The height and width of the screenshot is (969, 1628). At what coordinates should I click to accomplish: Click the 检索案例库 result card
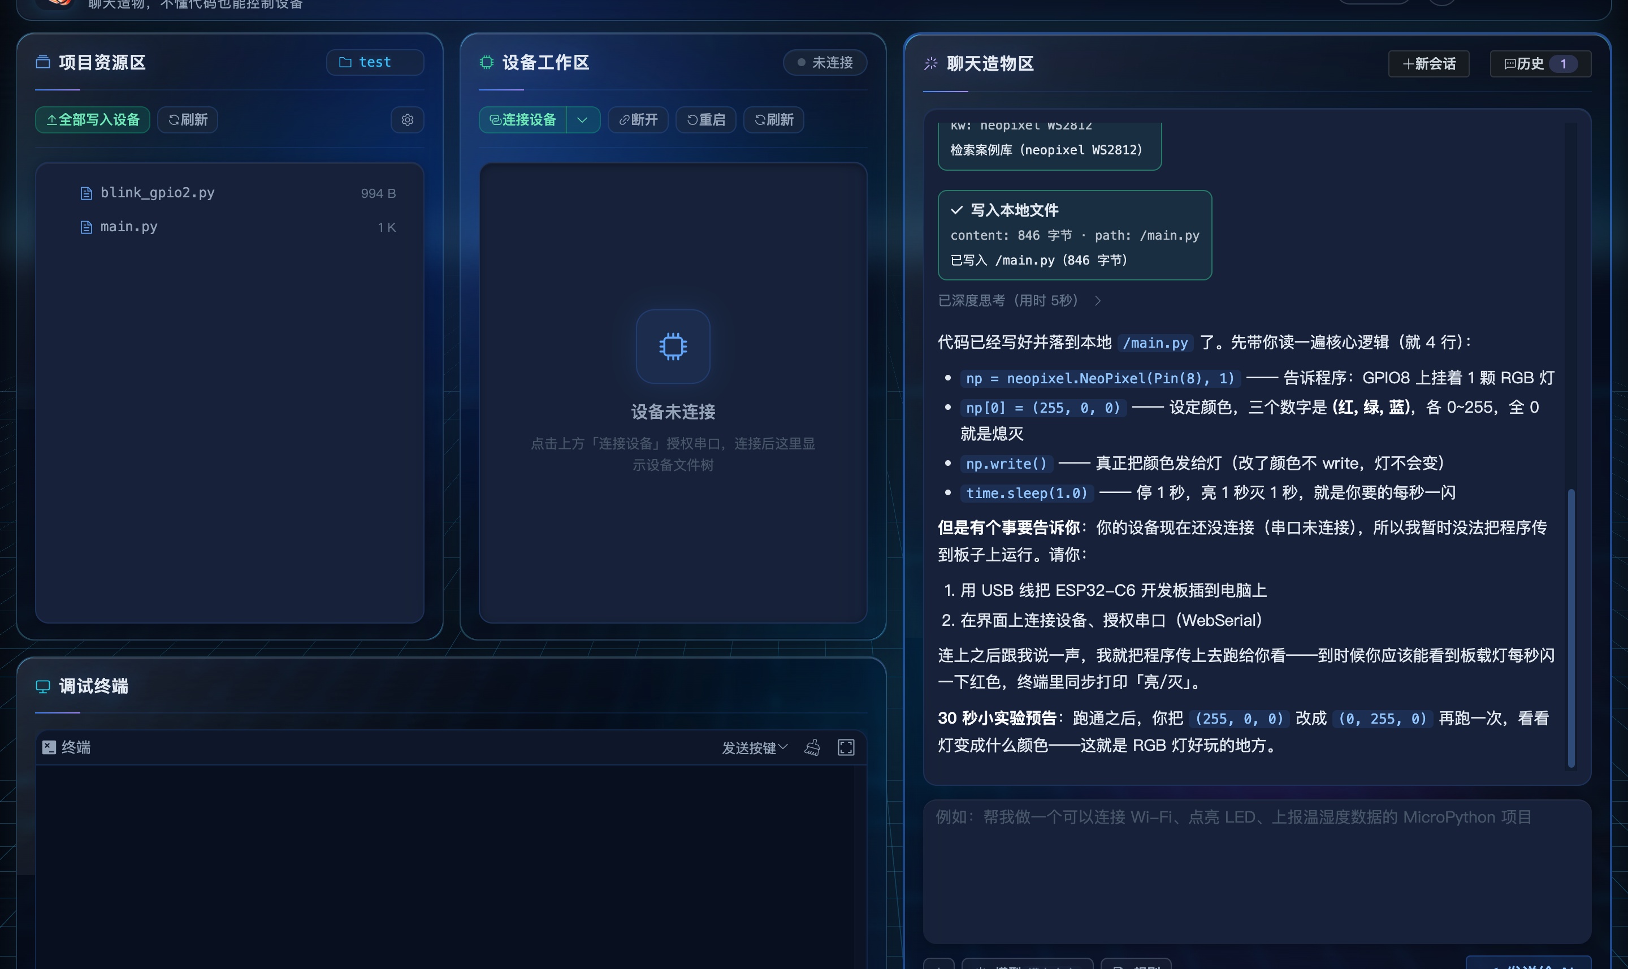tap(1049, 146)
